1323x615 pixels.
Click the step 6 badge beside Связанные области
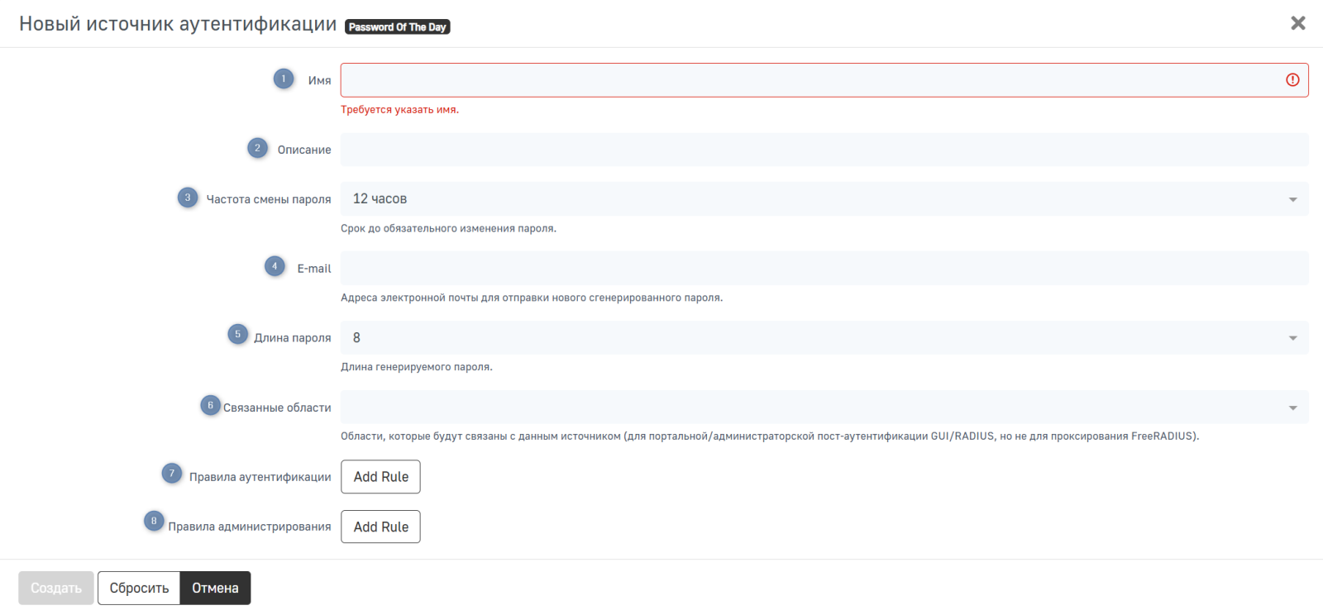click(x=210, y=405)
